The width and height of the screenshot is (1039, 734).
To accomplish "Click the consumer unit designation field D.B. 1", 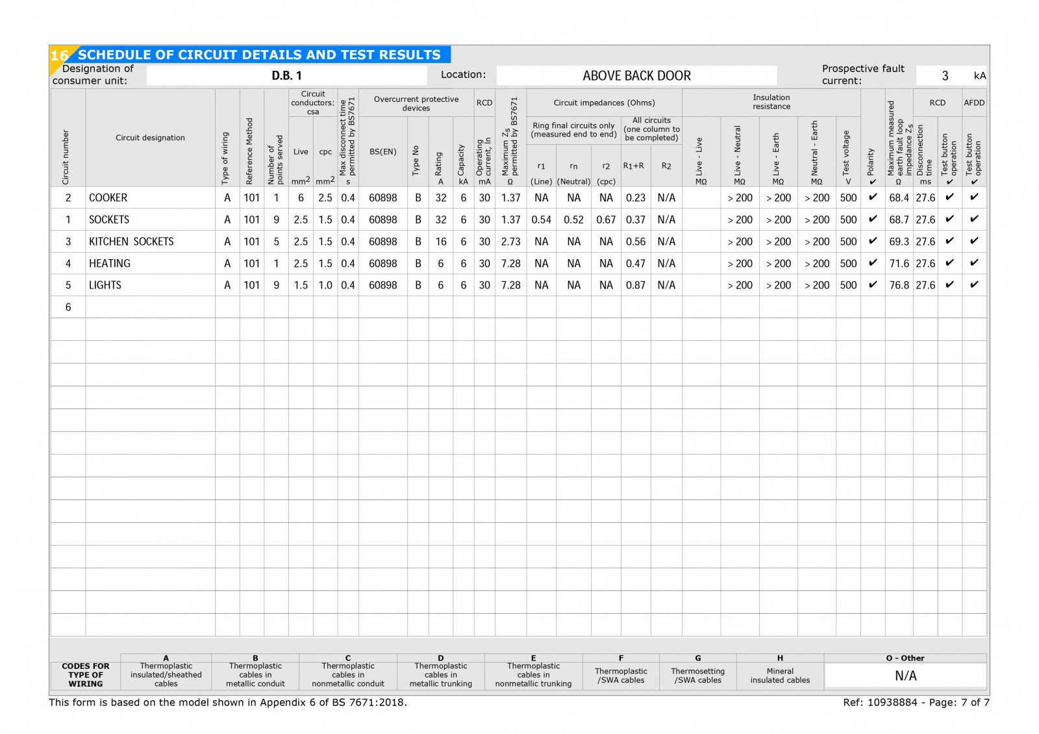I will coord(286,75).
